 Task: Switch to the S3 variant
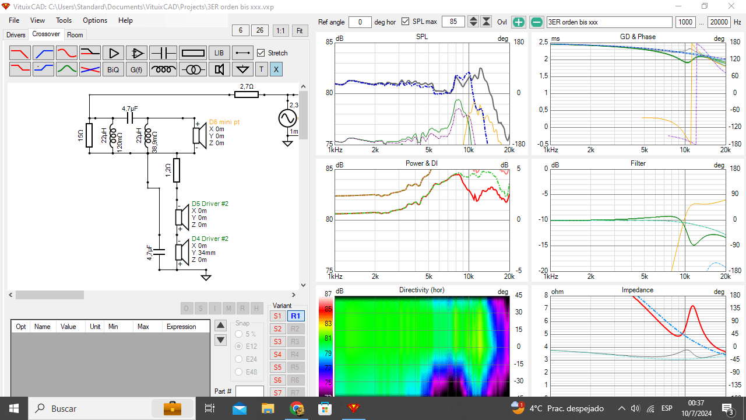tap(277, 342)
